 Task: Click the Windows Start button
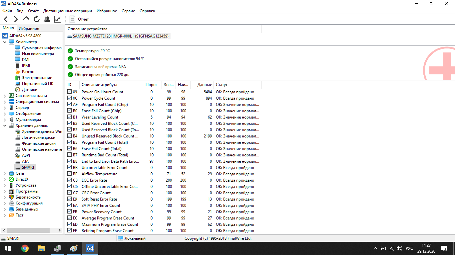click(8, 248)
